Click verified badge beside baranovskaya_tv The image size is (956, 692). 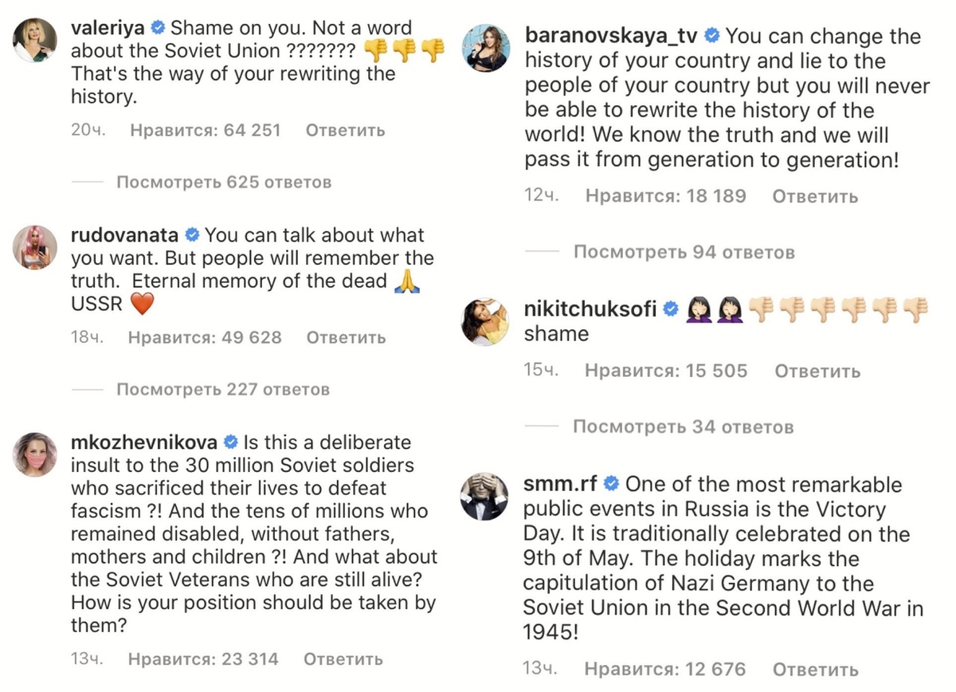click(x=713, y=36)
